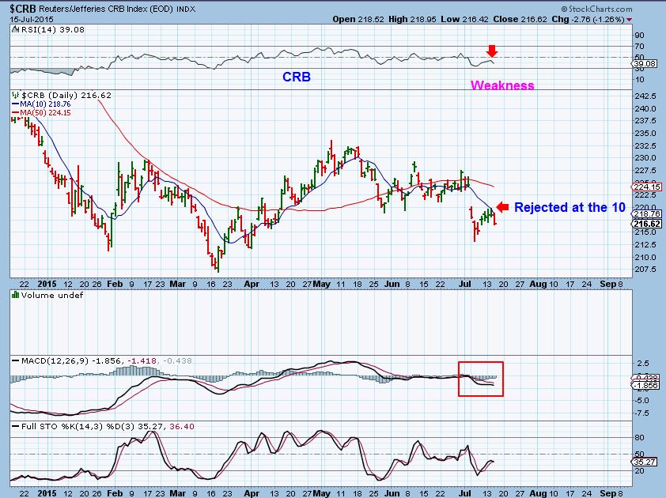Click the Chg -2.76 (-1.26%) value
The image size is (666, 498).
589,20
